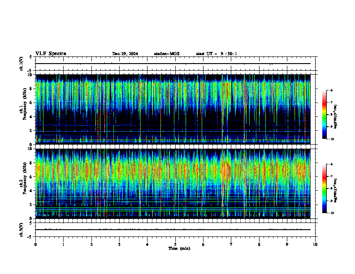Viewport: 355px width, 274px height.
Task: Click the ch.2 spectrogram color bar
Action: pyautogui.click(x=325, y=188)
